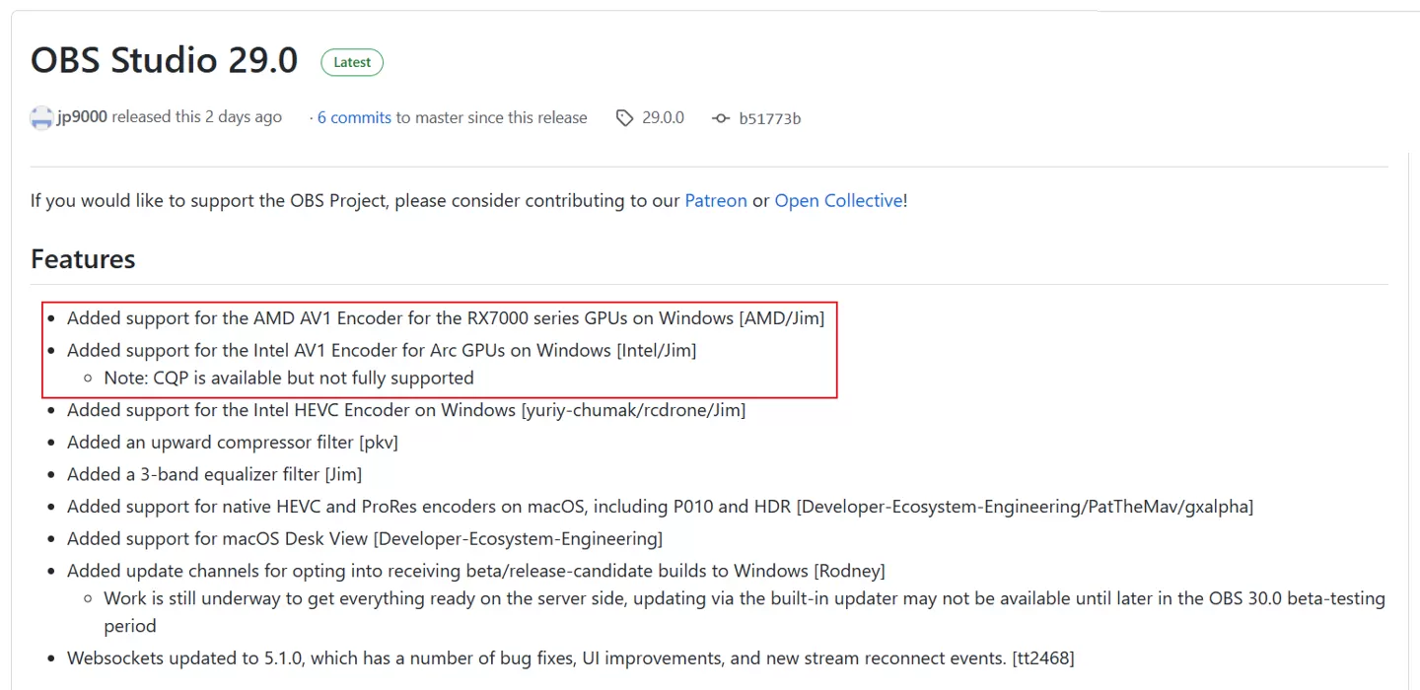Click the Features section heading
1420x690 pixels.
[83, 259]
